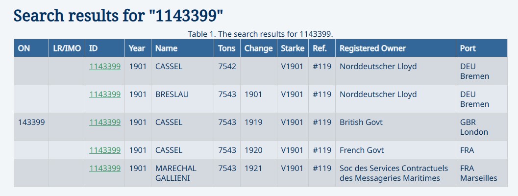518x196 pixels.
Task: Click official number 143399 cell
Action: pyautogui.click(x=31, y=122)
